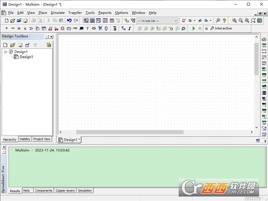The width and height of the screenshot is (268, 201).
Task: Open the Options menu
Action: point(121,13)
